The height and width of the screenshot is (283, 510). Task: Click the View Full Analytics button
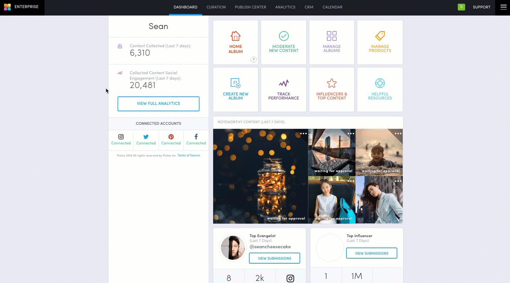click(158, 104)
